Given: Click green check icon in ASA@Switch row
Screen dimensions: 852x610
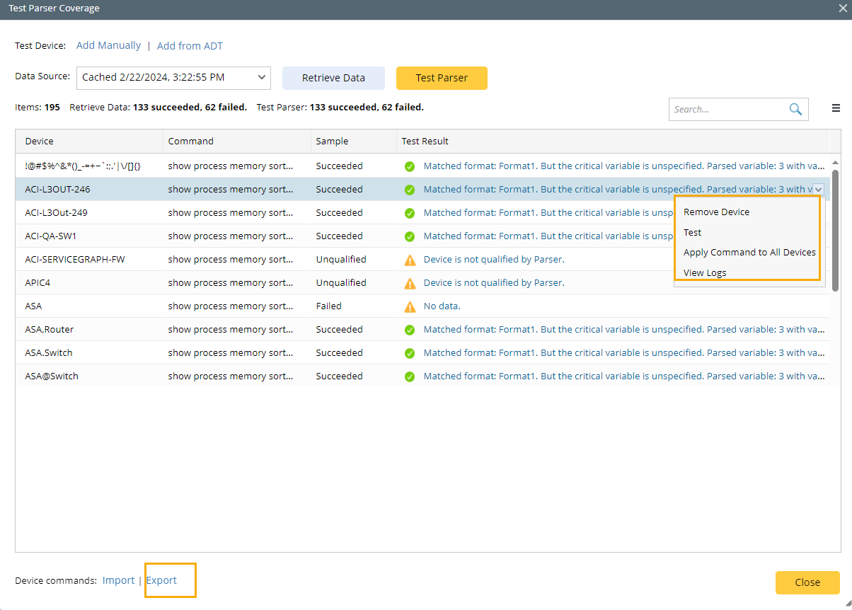Looking at the screenshot, I should click(x=410, y=376).
